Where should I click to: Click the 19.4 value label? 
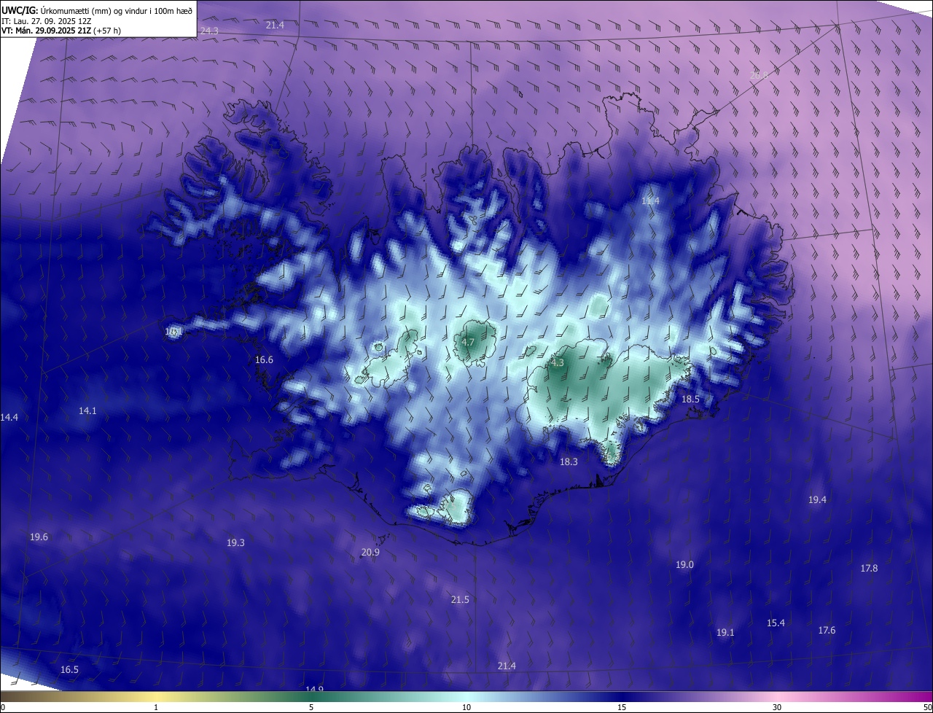tap(817, 500)
